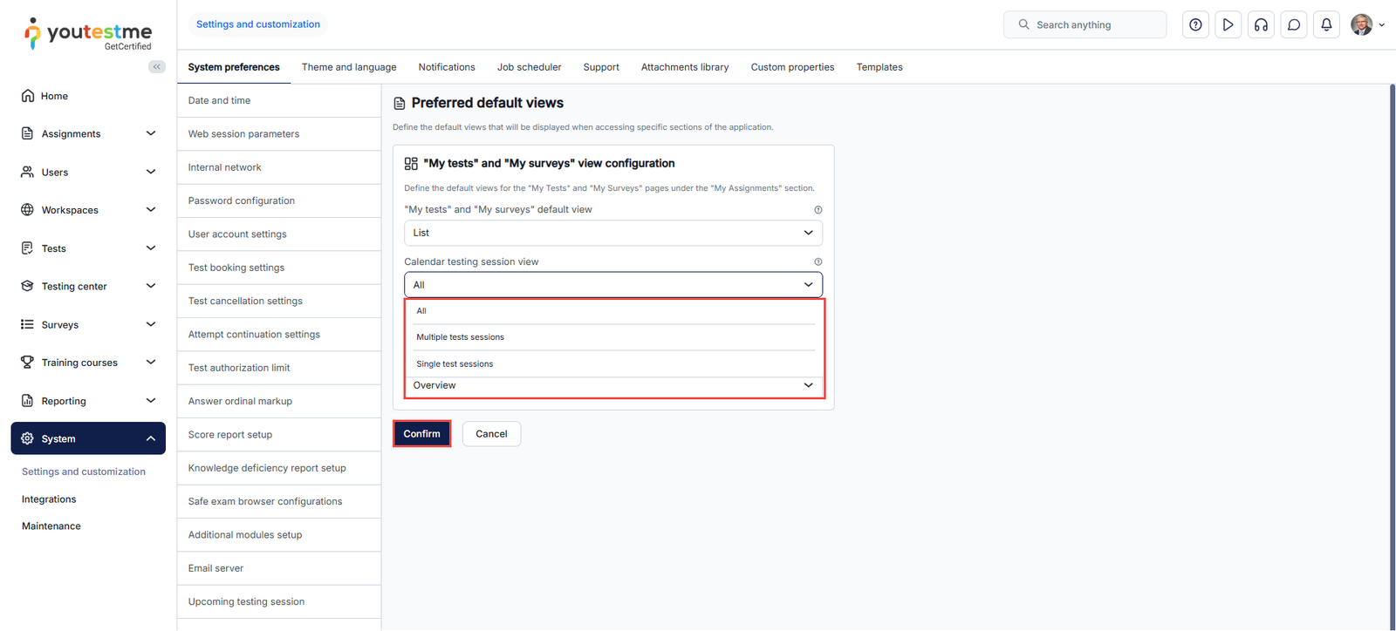Select Multiple tests sessions option

pyautogui.click(x=461, y=337)
